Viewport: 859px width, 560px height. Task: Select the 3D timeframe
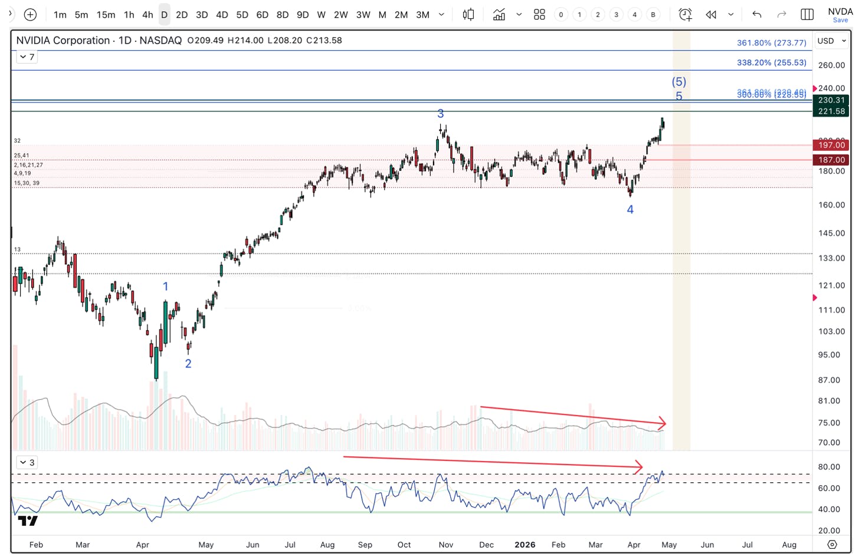202,15
